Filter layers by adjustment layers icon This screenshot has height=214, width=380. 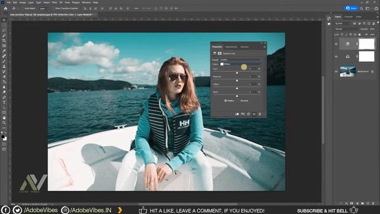pyautogui.click(x=359, y=24)
